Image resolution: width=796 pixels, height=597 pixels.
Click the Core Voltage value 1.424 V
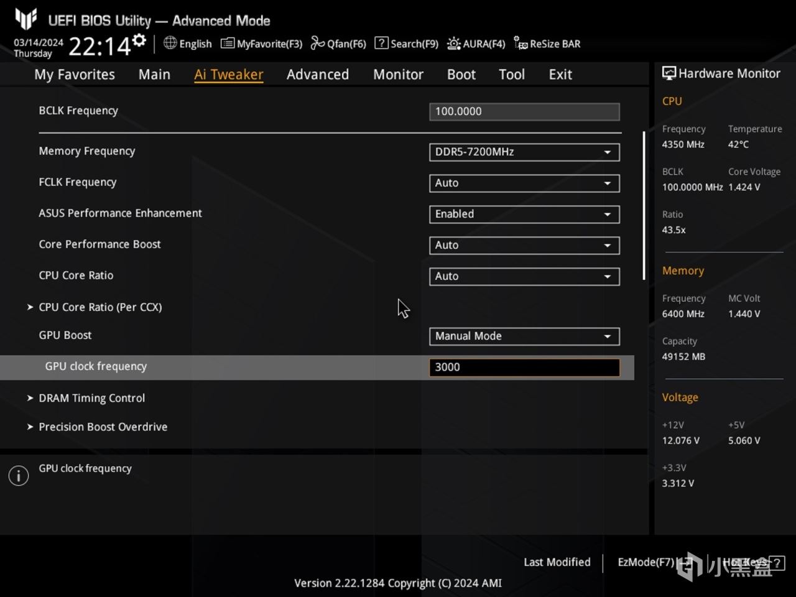coord(744,187)
